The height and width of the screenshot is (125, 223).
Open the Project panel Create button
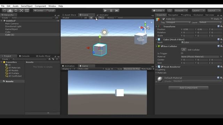pos(6,59)
